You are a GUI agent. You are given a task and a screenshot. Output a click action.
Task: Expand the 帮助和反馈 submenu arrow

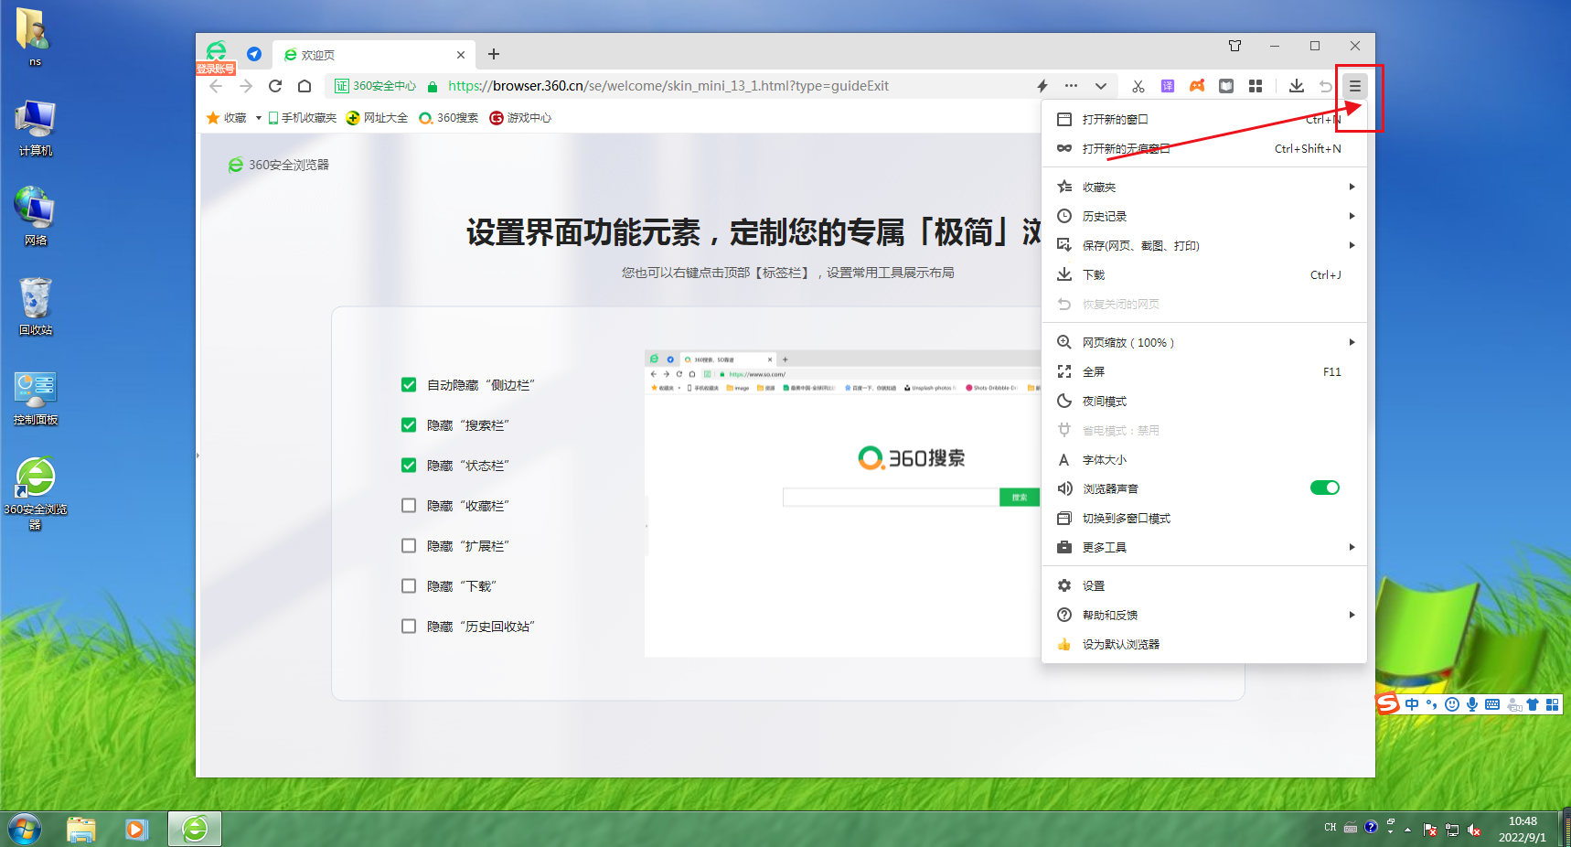(1352, 615)
